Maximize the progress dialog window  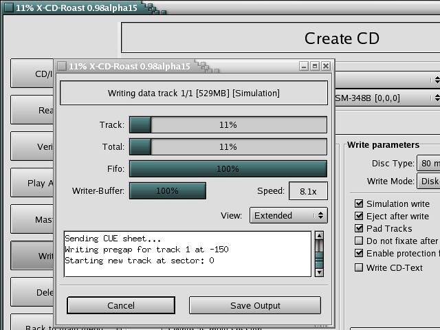coord(315,66)
